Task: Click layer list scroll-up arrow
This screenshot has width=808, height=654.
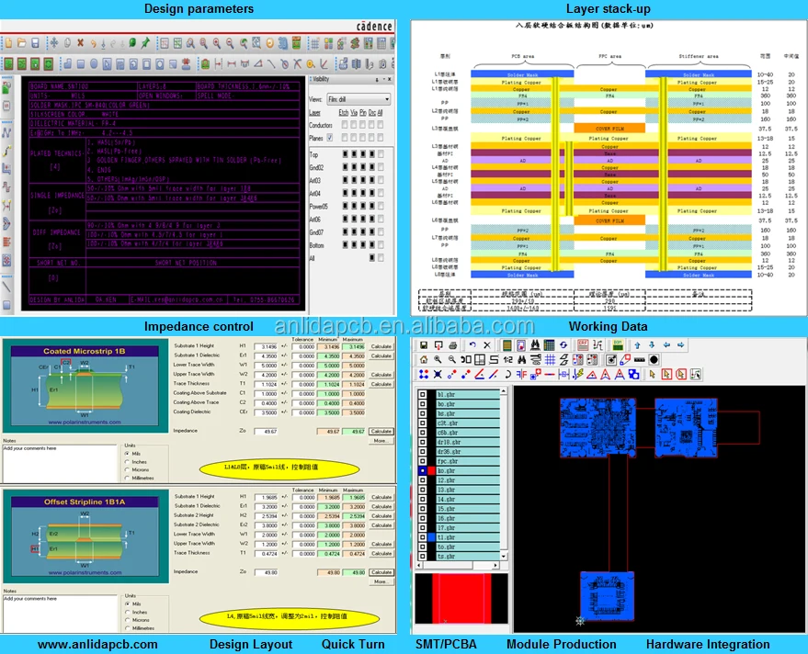Action: 504,391
